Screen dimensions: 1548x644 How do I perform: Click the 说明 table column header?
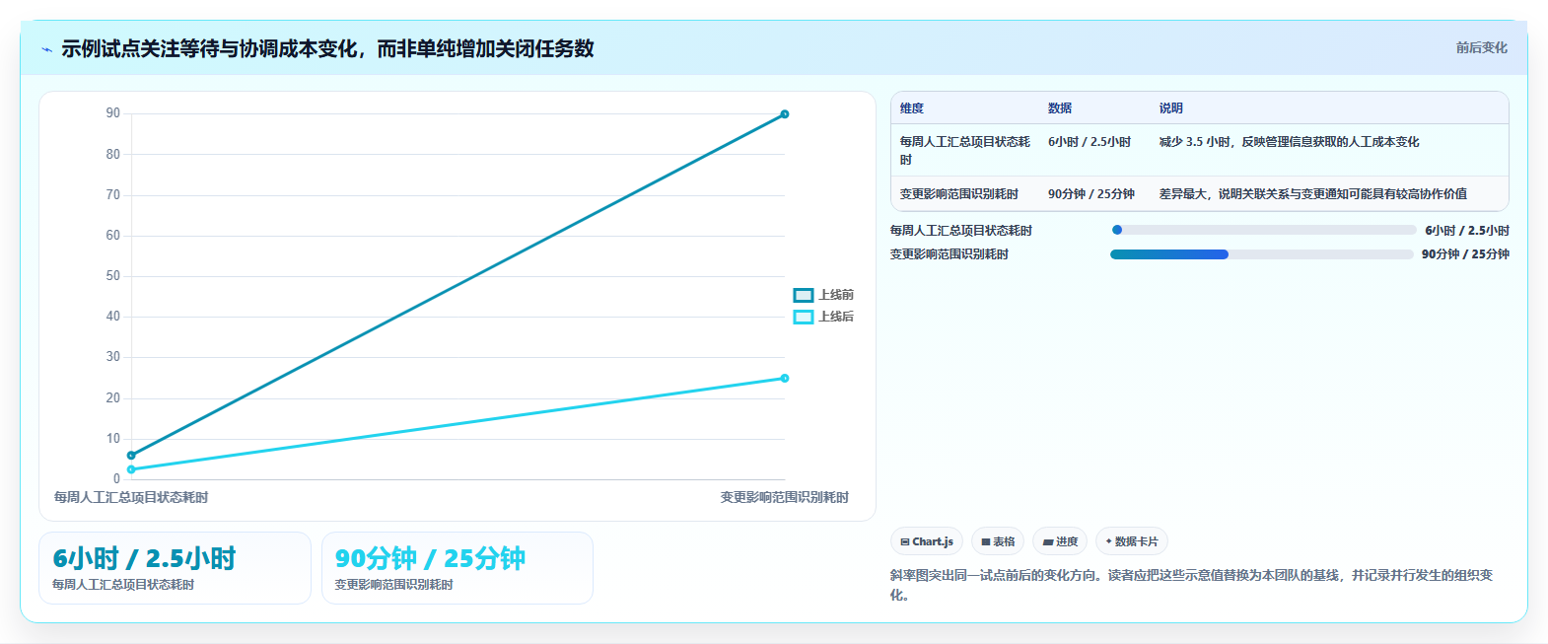coord(1171,108)
